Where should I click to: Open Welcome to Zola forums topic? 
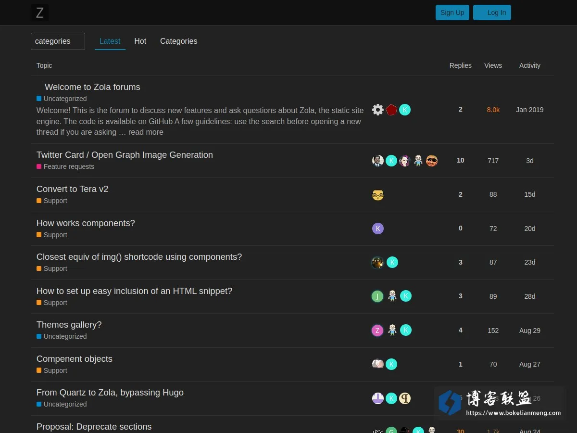coord(92,87)
